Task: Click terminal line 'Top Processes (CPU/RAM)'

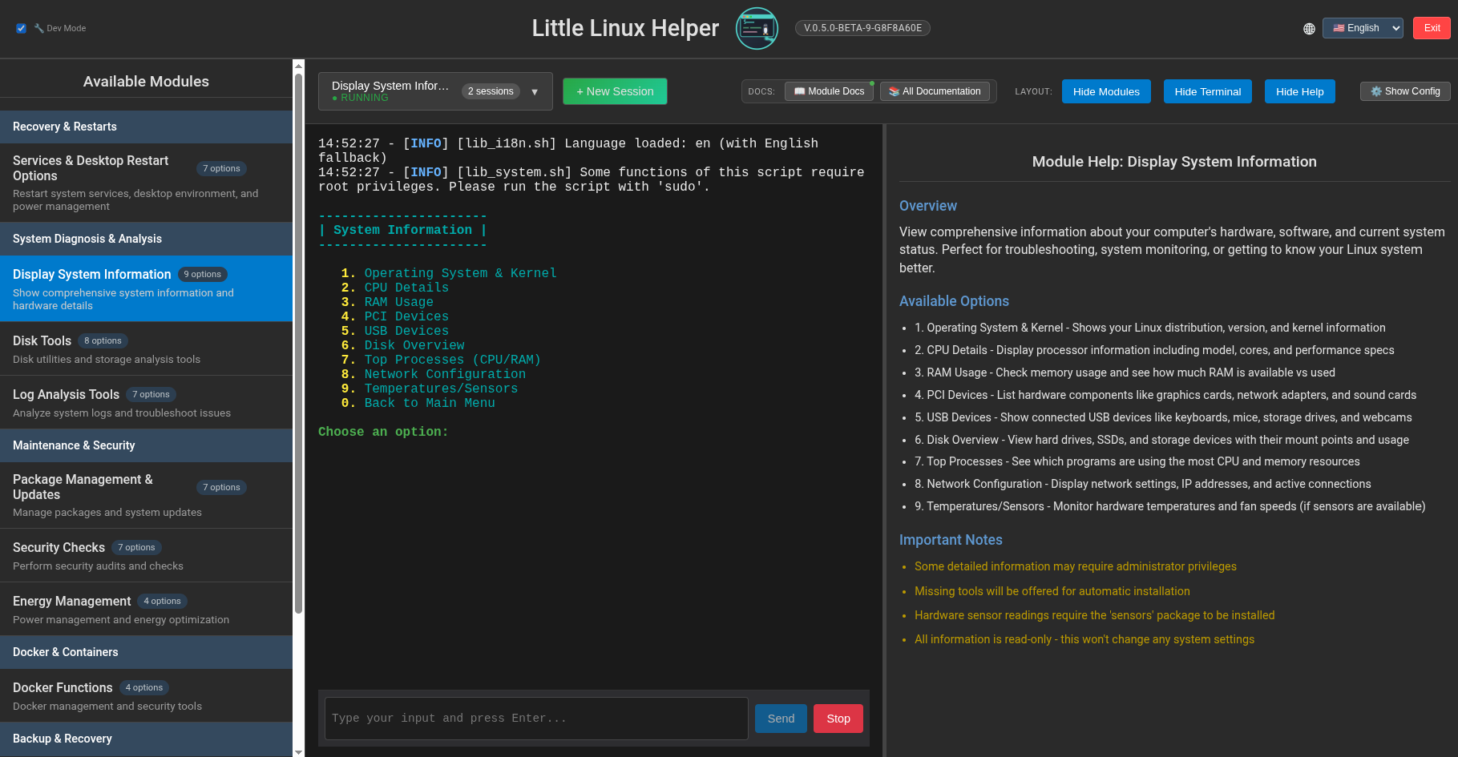Action: pos(452,360)
